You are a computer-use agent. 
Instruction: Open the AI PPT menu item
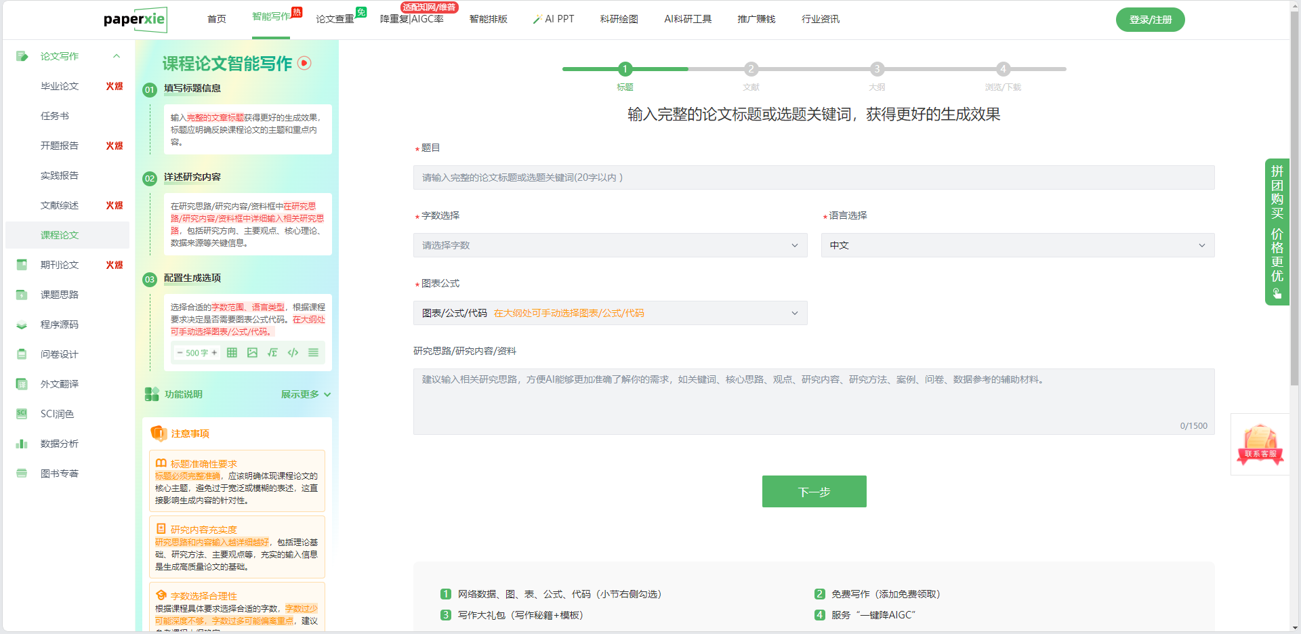(554, 19)
